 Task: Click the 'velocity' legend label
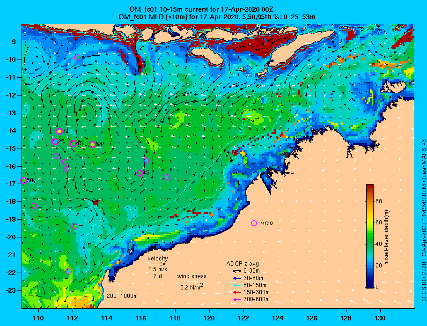[x=158, y=258]
